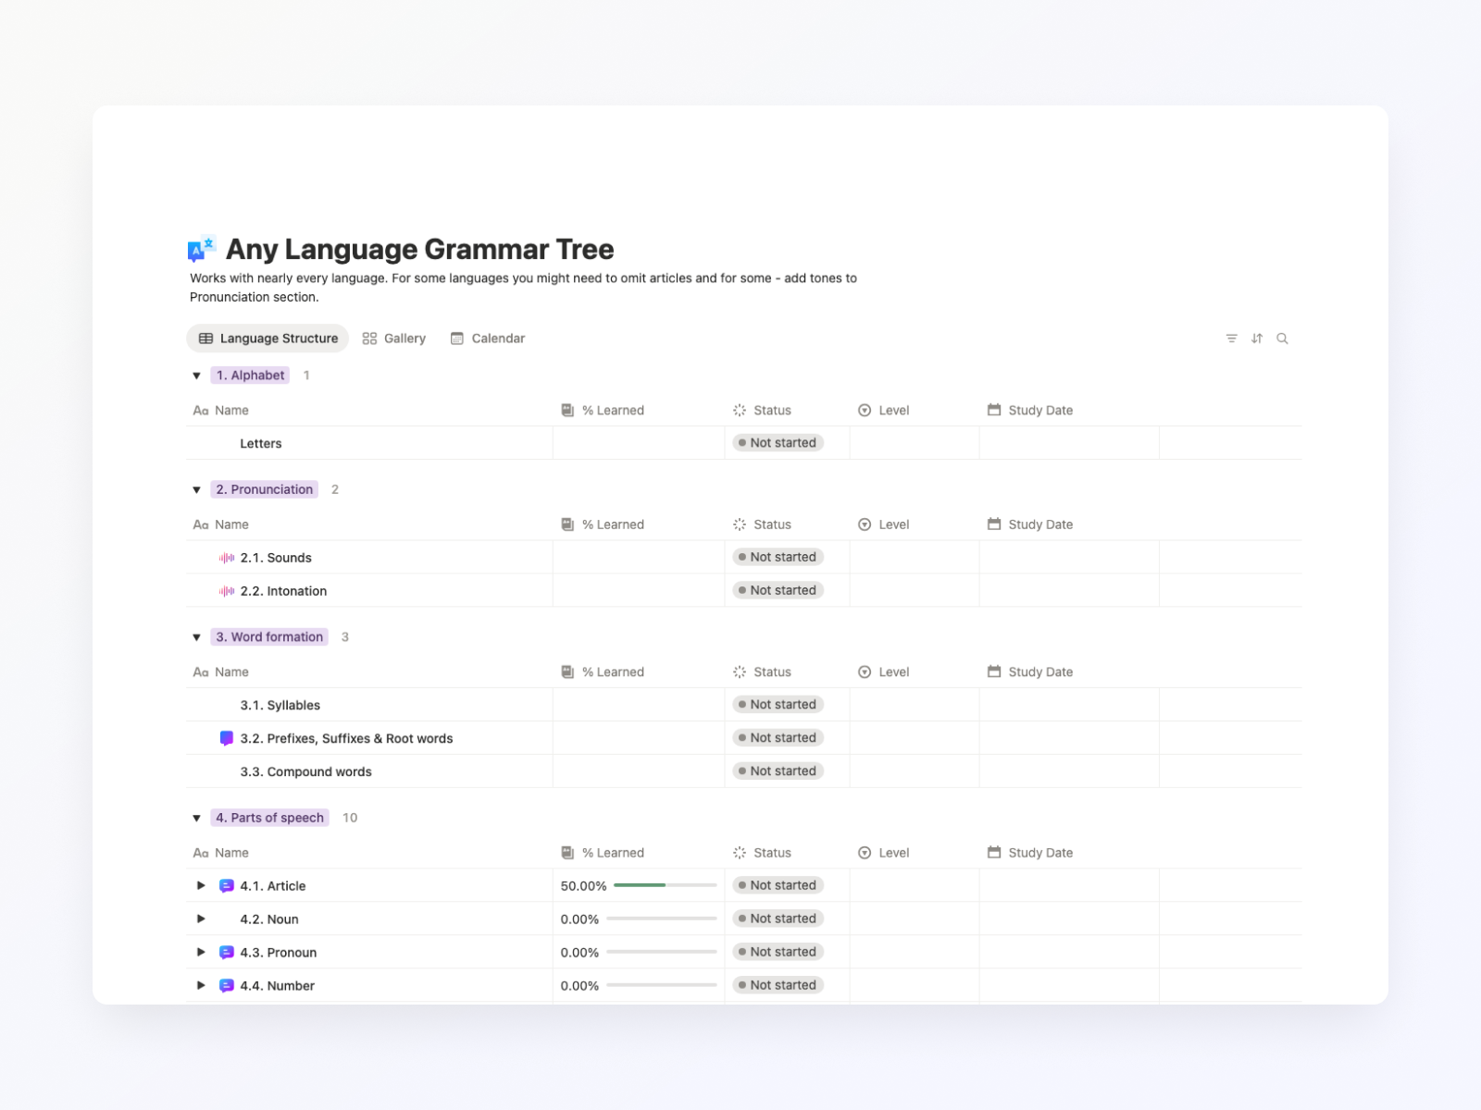The width and height of the screenshot is (1481, 1110).
Task: Click the Calendar view icon
Action: (x=457, y=339)
